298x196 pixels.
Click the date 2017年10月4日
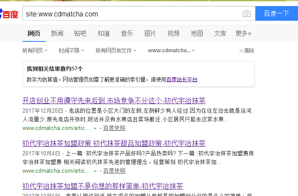tap(41, 153)
